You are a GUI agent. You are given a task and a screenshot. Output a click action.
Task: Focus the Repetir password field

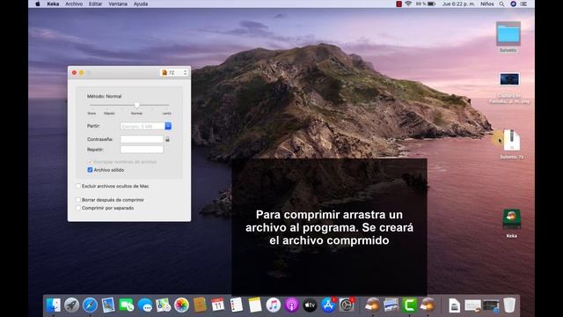(x=142, y=149)
